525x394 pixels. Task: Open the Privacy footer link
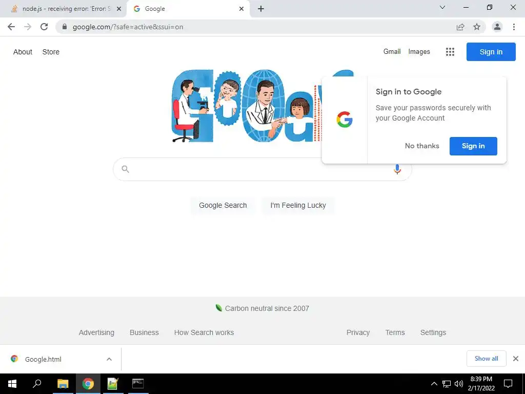pos(358,332)
